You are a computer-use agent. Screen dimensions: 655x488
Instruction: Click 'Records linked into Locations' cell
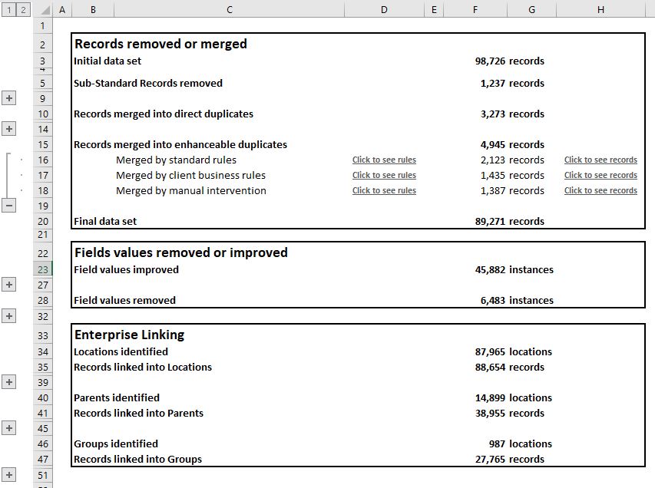pos(143,367)
